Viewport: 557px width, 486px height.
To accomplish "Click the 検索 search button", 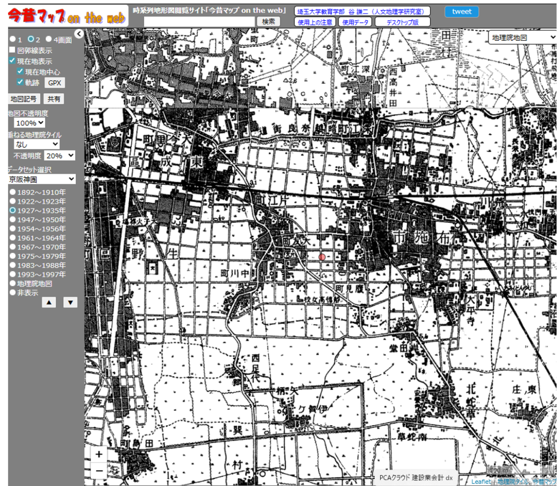I will [268, 21].
